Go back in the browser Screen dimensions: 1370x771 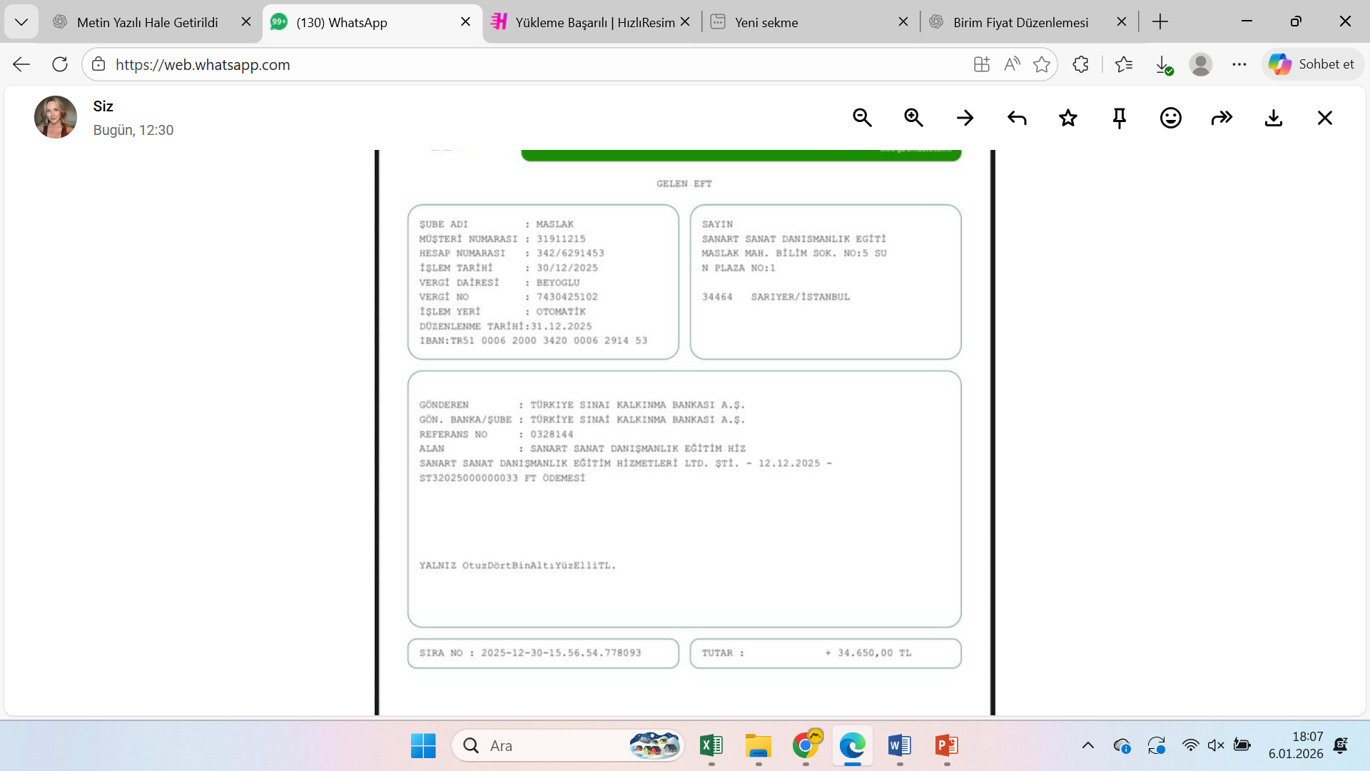(x=21, y=64)
